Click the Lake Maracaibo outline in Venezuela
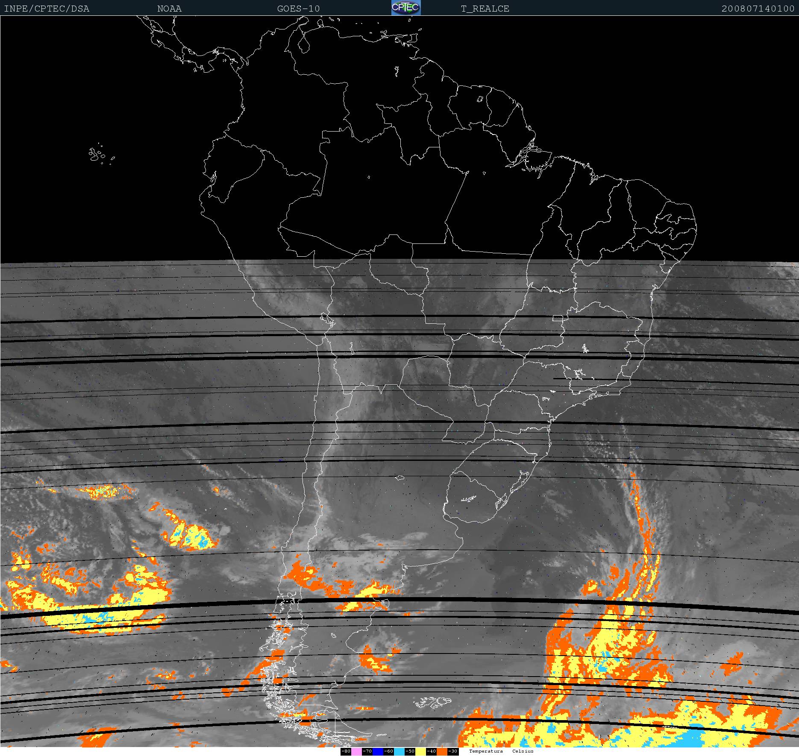This screenshot has height=756, width=799. pos(304,44)
